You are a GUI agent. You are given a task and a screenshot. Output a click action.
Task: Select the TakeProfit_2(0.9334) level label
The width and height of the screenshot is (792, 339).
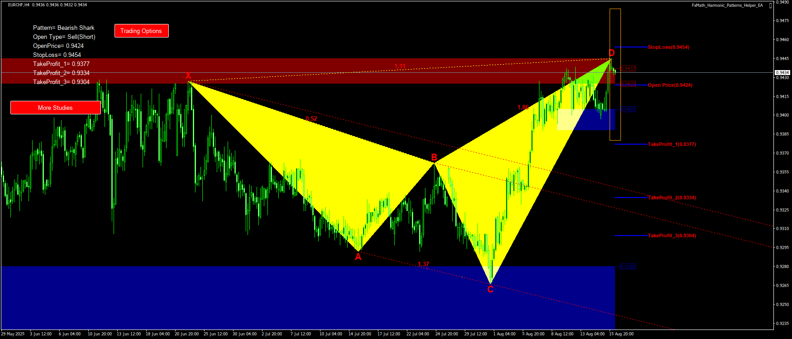coord(672,198)
